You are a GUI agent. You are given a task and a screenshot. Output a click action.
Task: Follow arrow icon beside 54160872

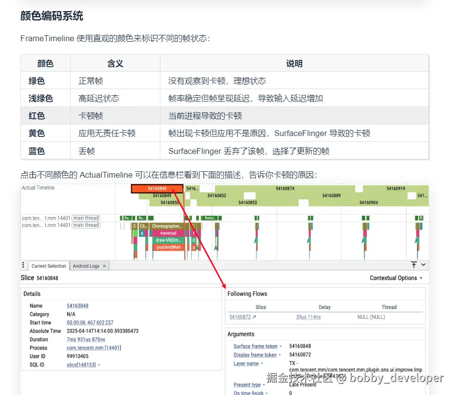pos(254,317)
